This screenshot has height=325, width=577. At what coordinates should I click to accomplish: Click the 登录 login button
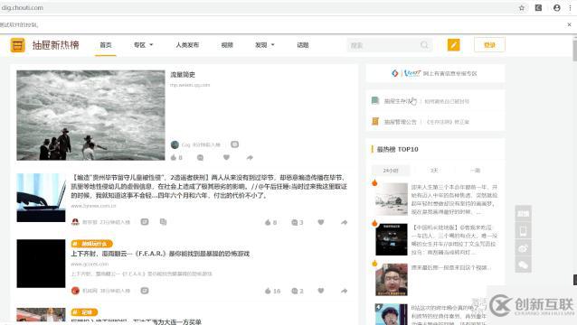tap(489, 45)
